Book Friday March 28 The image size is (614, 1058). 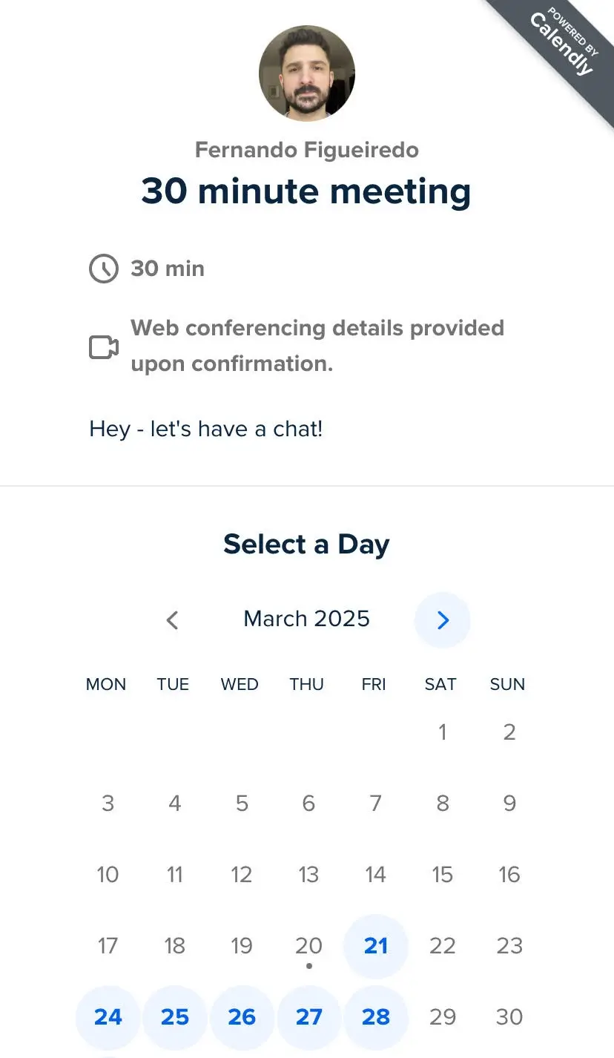pos(376,1016)
